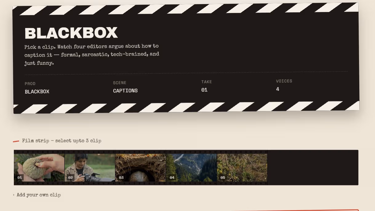Expand the Add your own clip section
The image size is (375, 211).
[37, 195]
